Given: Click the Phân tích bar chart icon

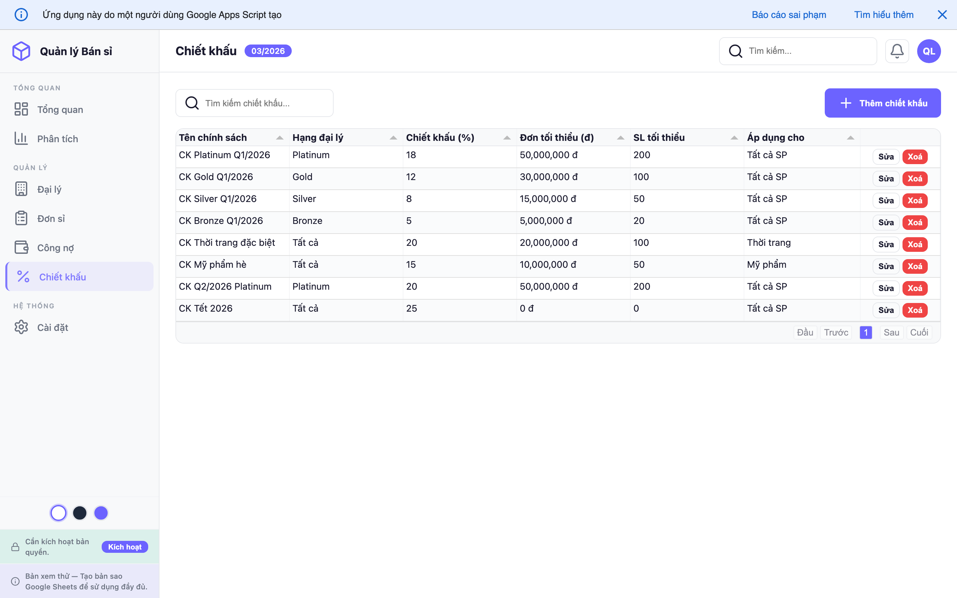Looking at the screenshot, I should click(x=21, y=139).
